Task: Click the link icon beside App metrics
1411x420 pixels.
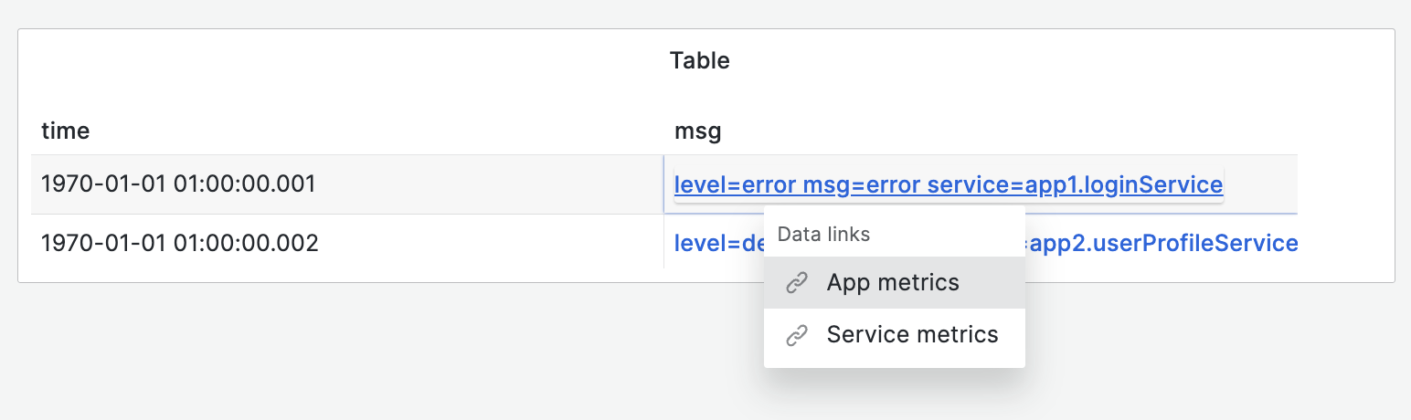Action: 797,283
